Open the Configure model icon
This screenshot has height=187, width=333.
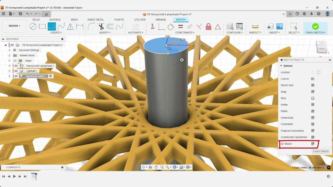[230, 27]
